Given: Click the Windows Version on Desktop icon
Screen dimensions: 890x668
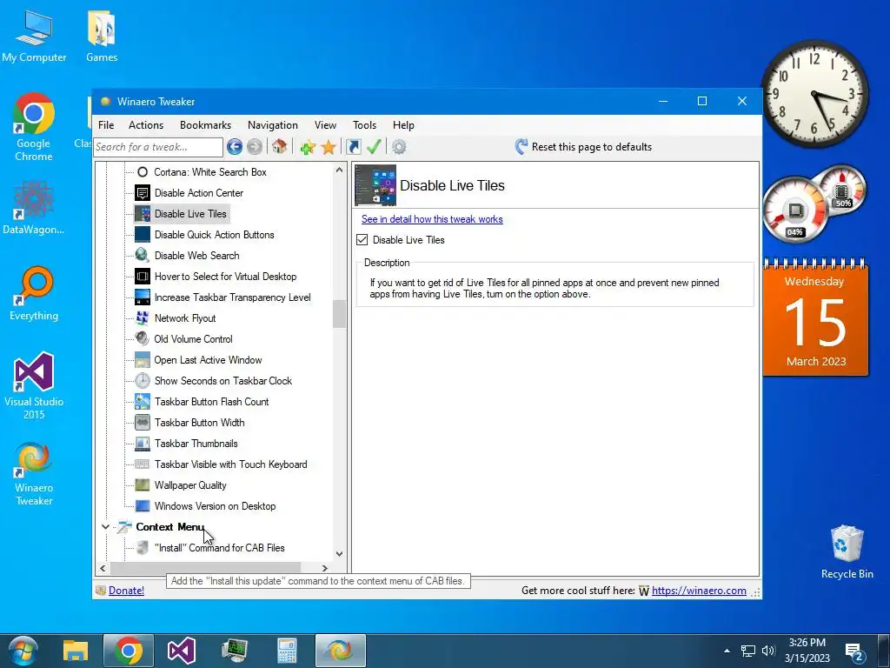Looking at the screenshot, I should [x=143, y=506].
